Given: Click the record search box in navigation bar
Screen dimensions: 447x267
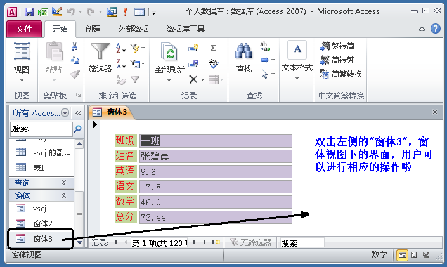Looking at the screenshot, I should pos(302,242).
